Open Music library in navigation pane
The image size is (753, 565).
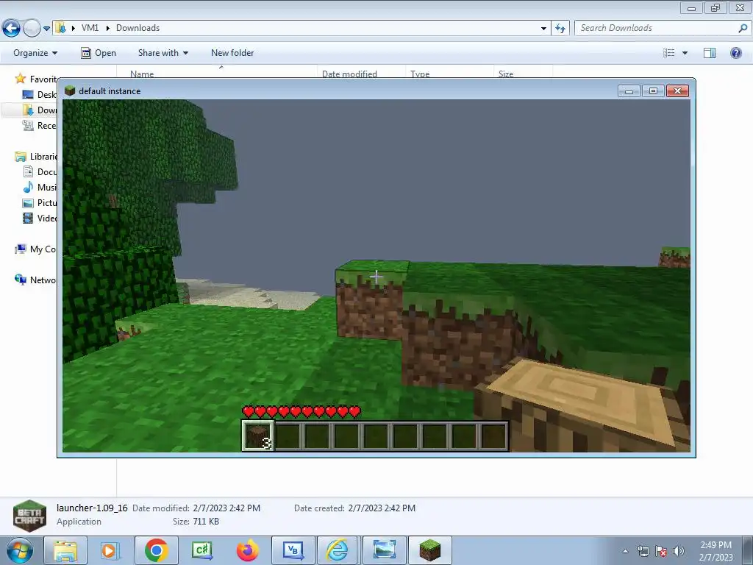pyautogui.click(x=40, y=187)
